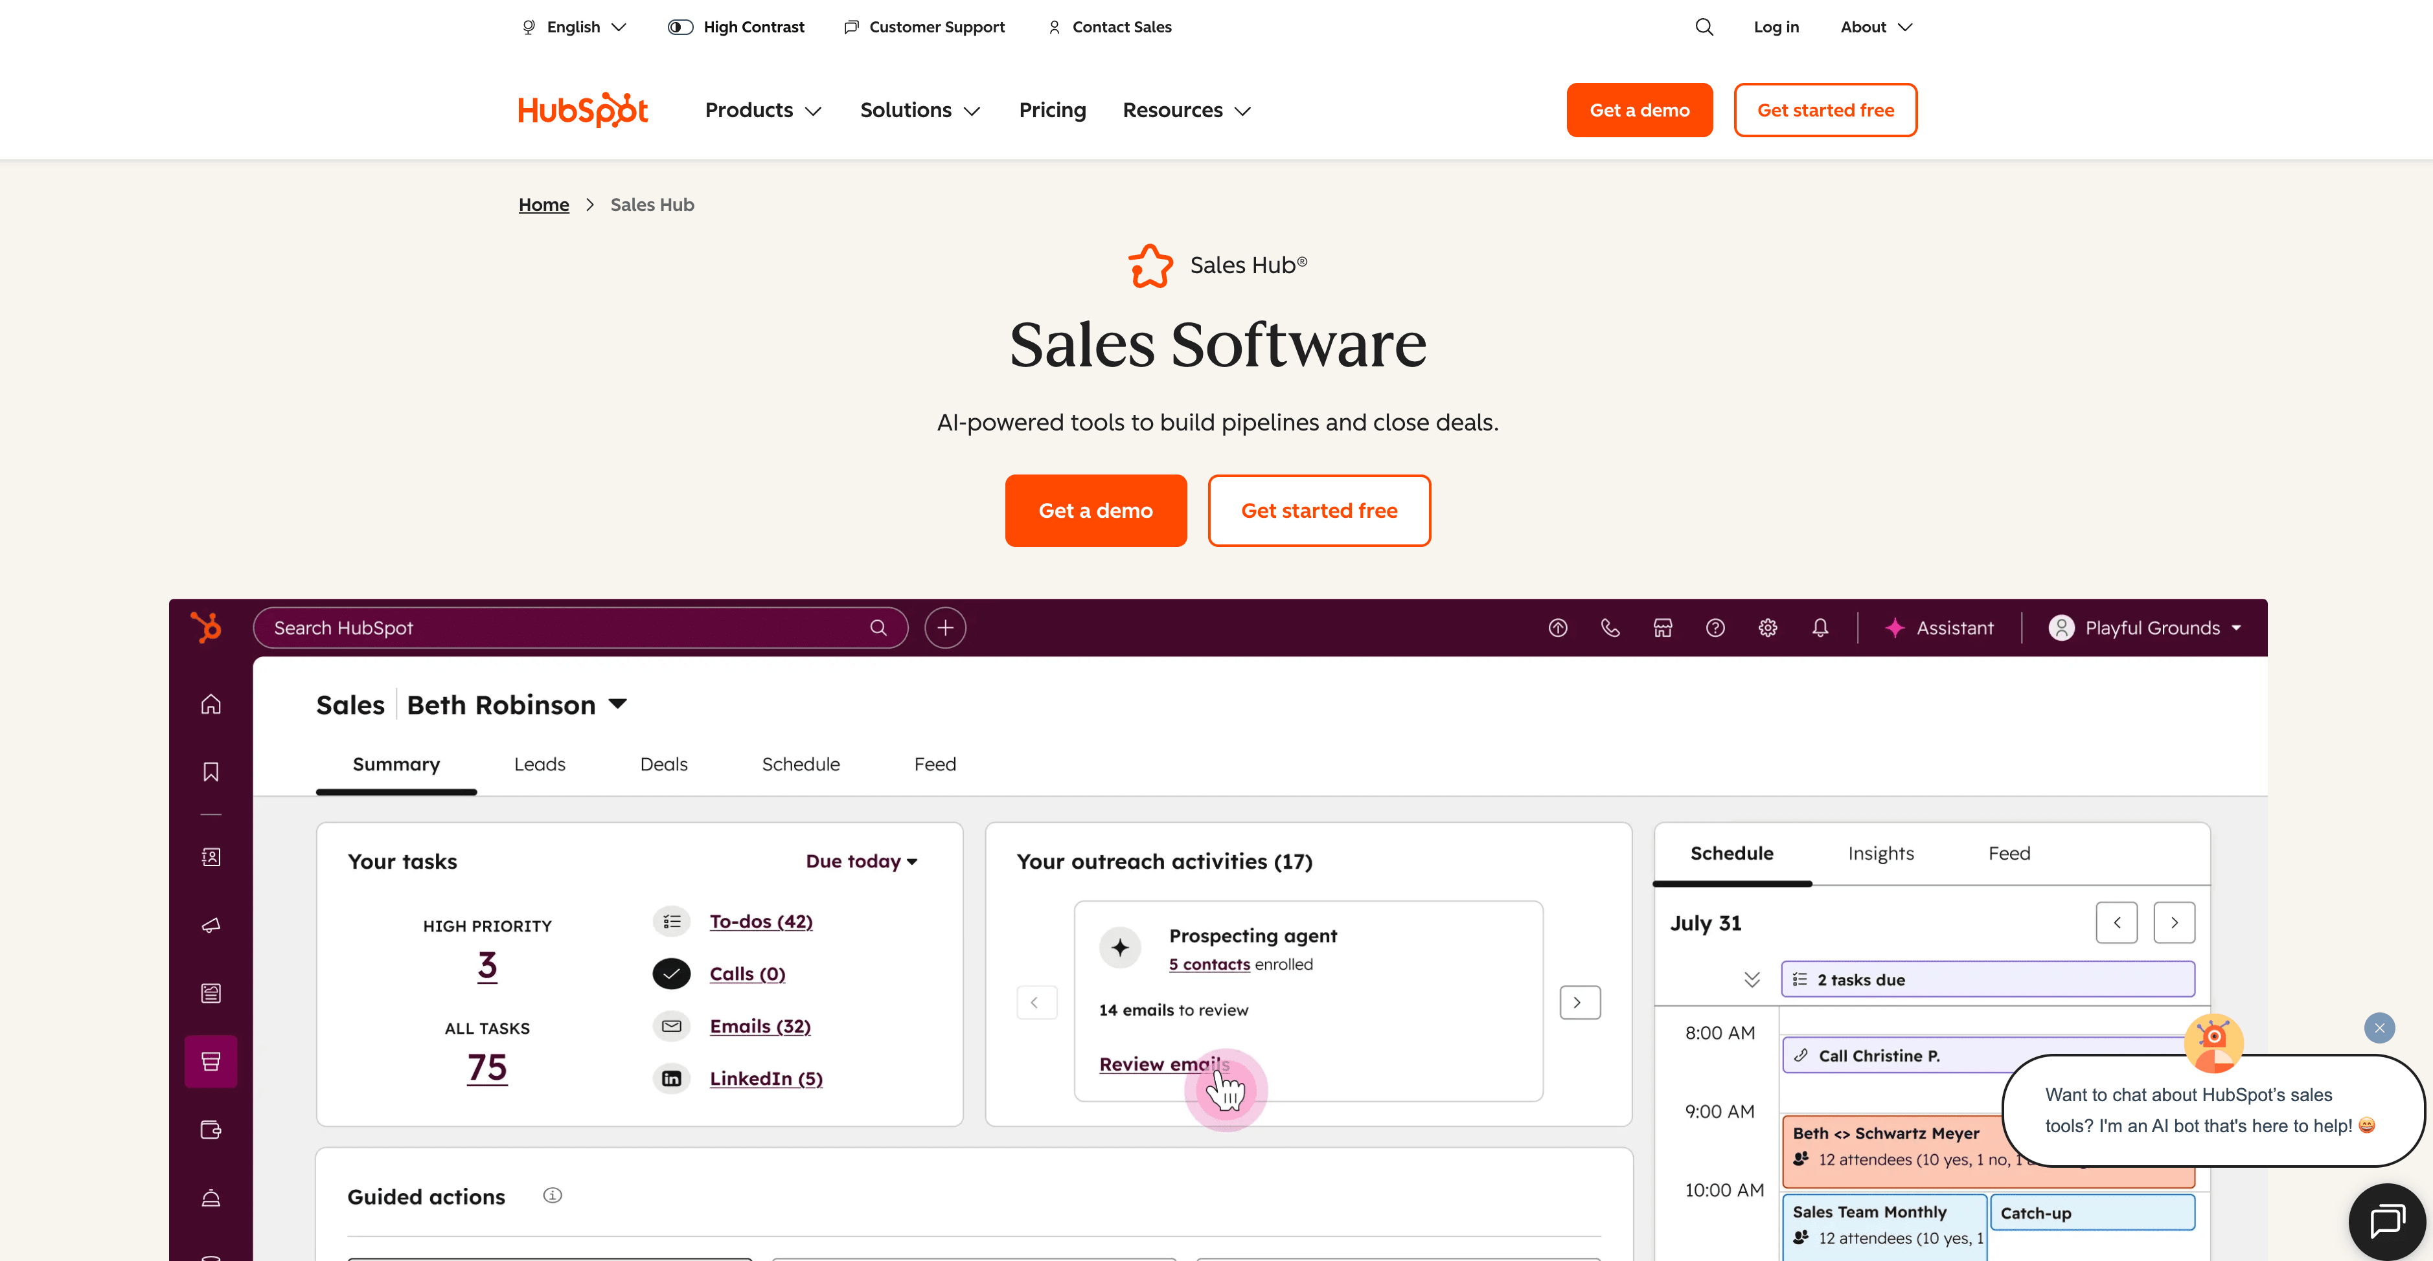This screenshot has width=2433, height=1261.
Task: Click the hero Get a demo button
Action: coord(1095,511)
